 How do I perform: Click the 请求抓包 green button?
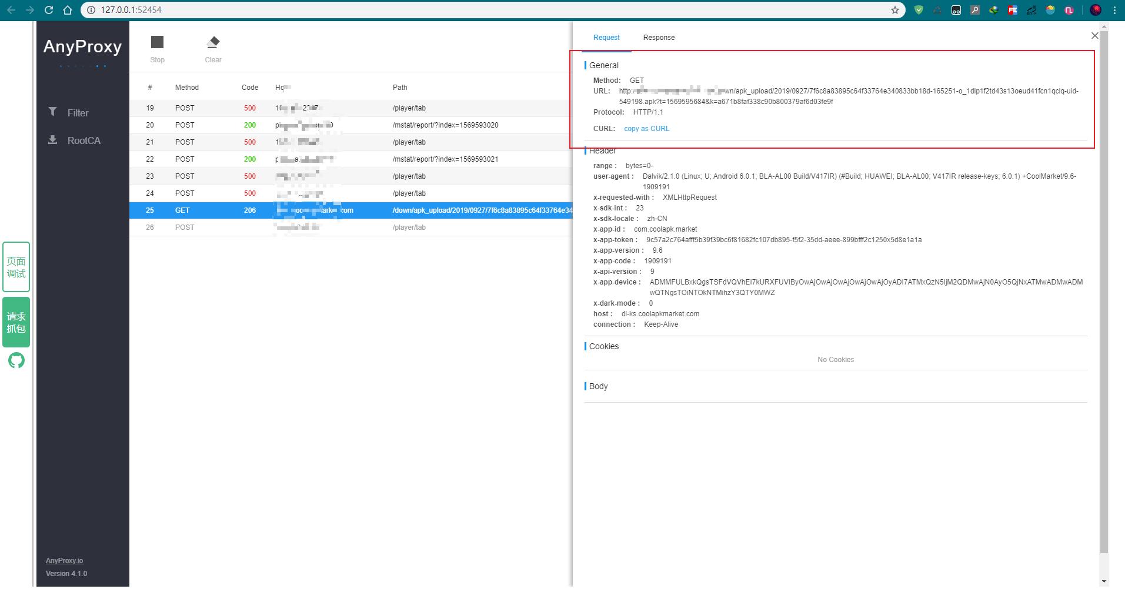[16, 322]
